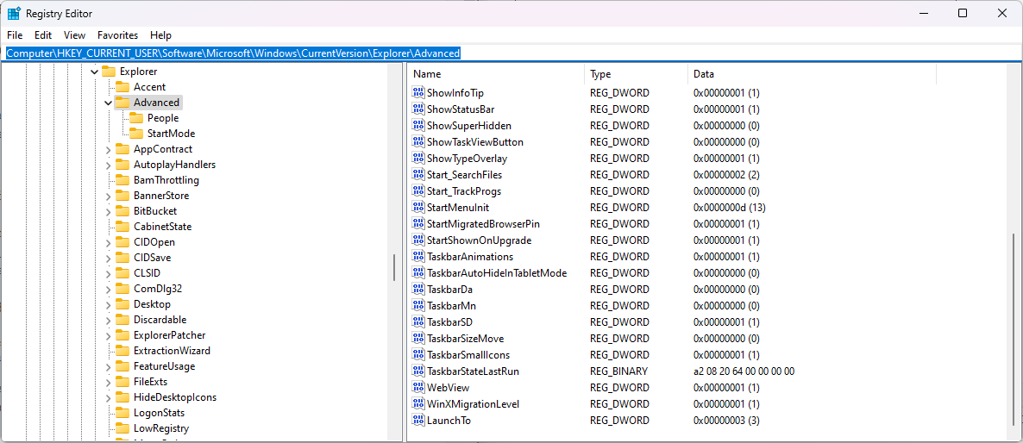Click the data 0x0000000d (13) cell
Image resolution: width=1023 pixels, height=443 pixels.
click(x=730, y=208)
